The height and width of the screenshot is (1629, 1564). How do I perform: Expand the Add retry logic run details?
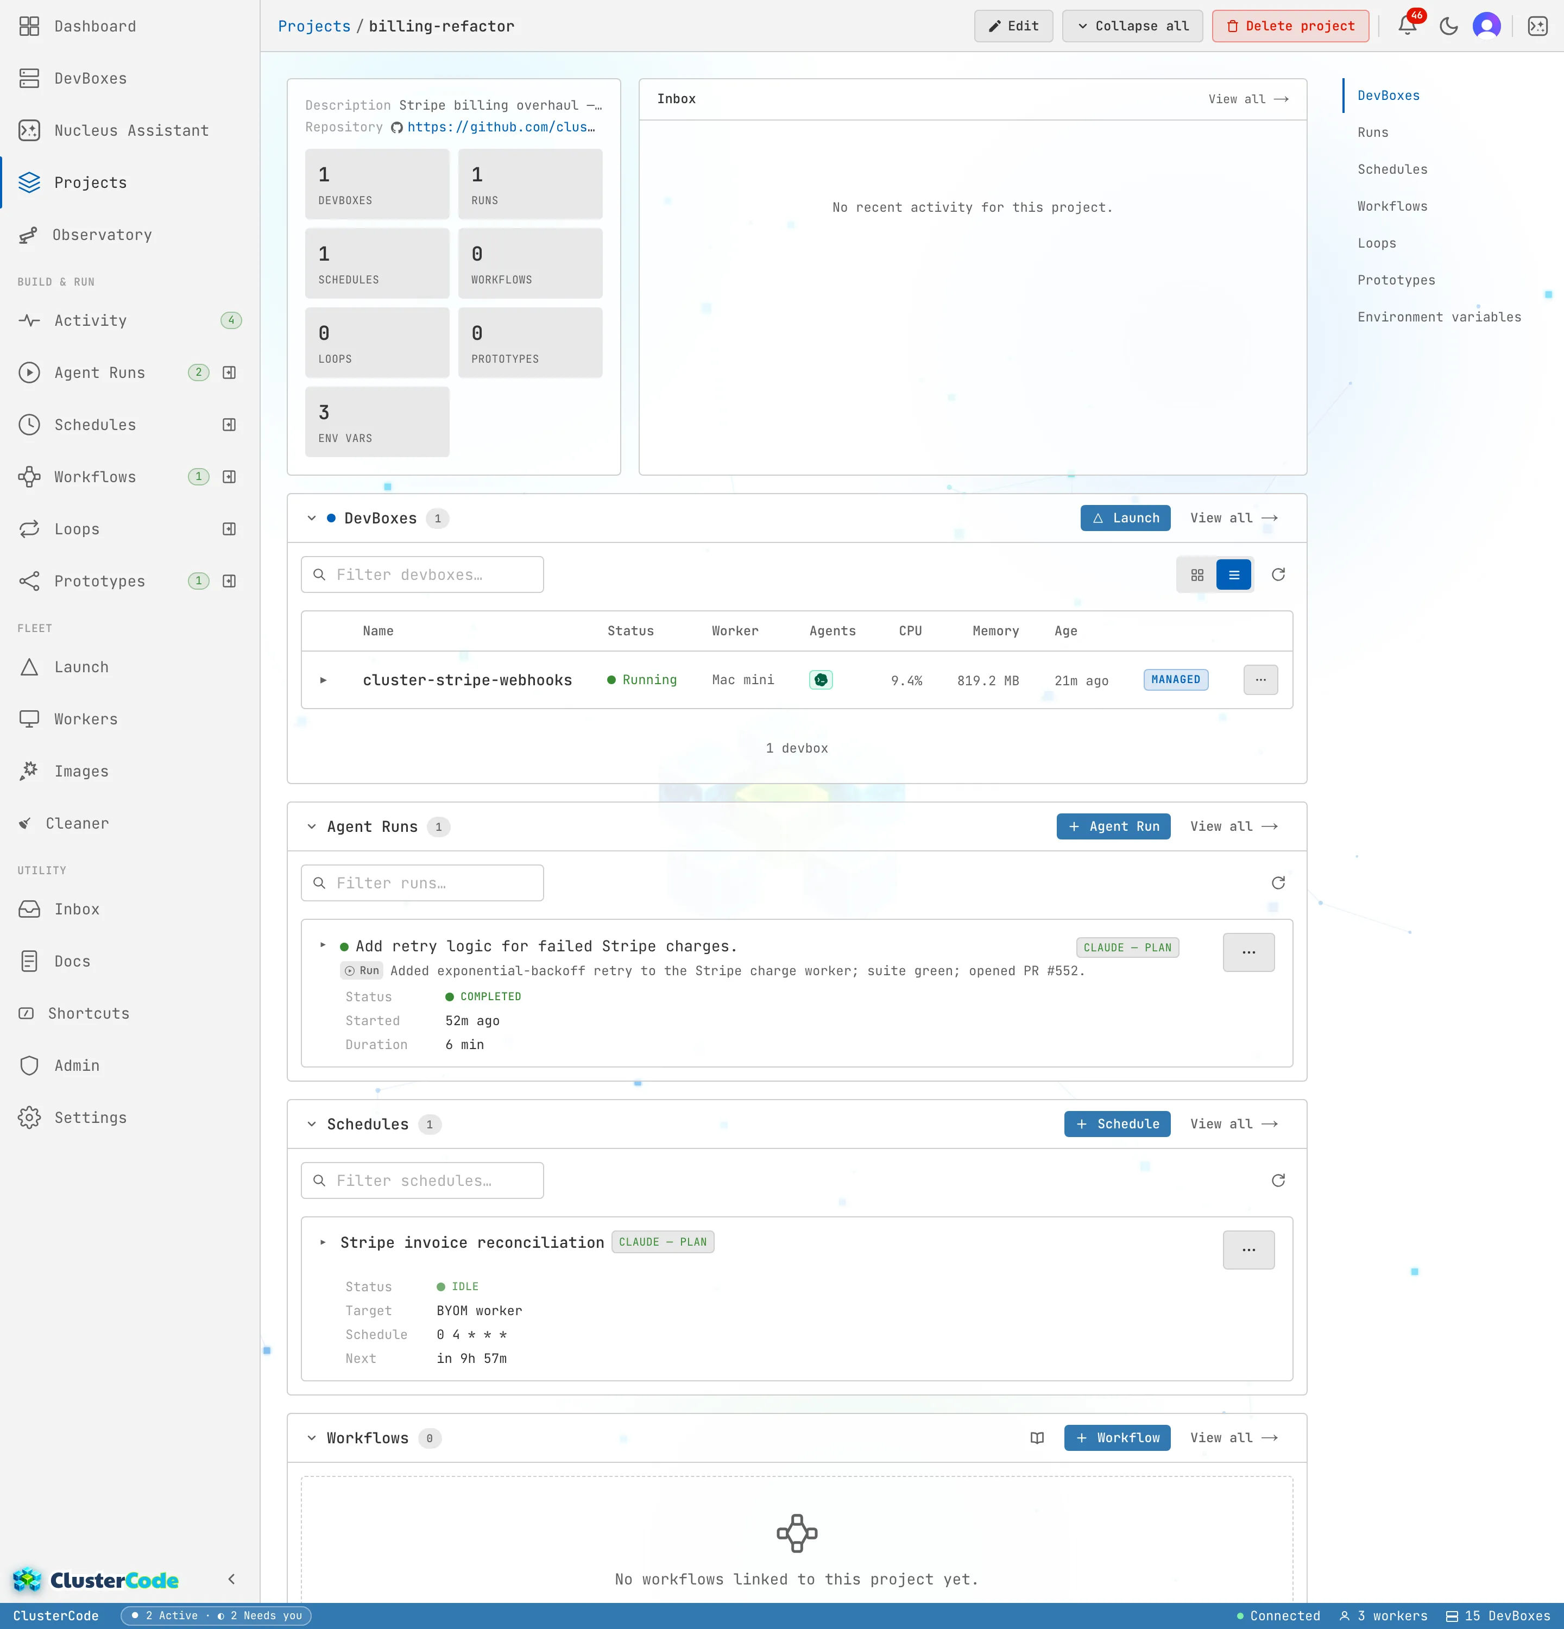point(323,945)
